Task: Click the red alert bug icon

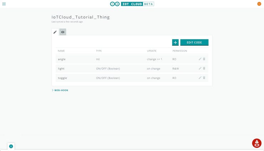Action: [x=257, y=143]
